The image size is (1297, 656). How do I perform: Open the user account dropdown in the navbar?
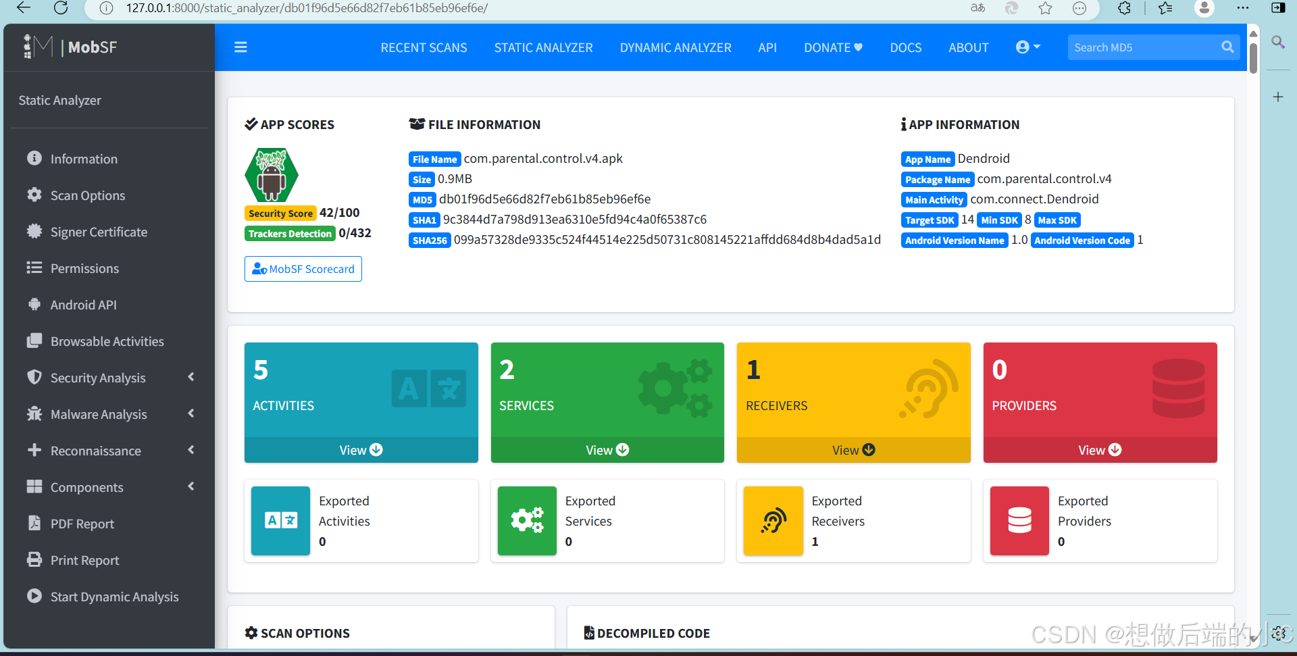pyautogui.click(x=1027, y=47)
